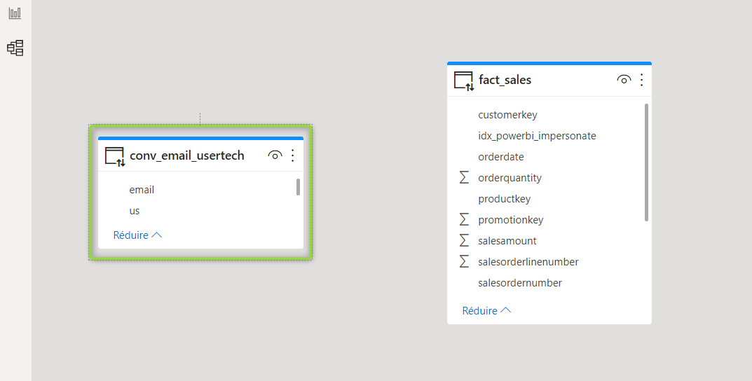Open the Report view icon in sidebar
Viewport: 752px width, 381px height.
[15, 13]
